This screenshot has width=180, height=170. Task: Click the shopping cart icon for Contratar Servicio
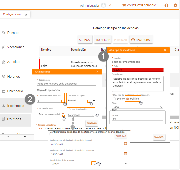tap(124, 5)
